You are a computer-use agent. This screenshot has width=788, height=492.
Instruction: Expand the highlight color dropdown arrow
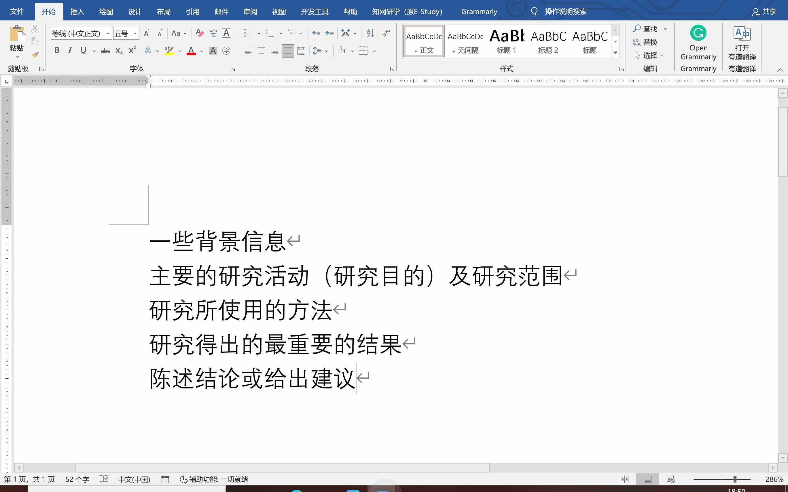click(x=180, y=51)
